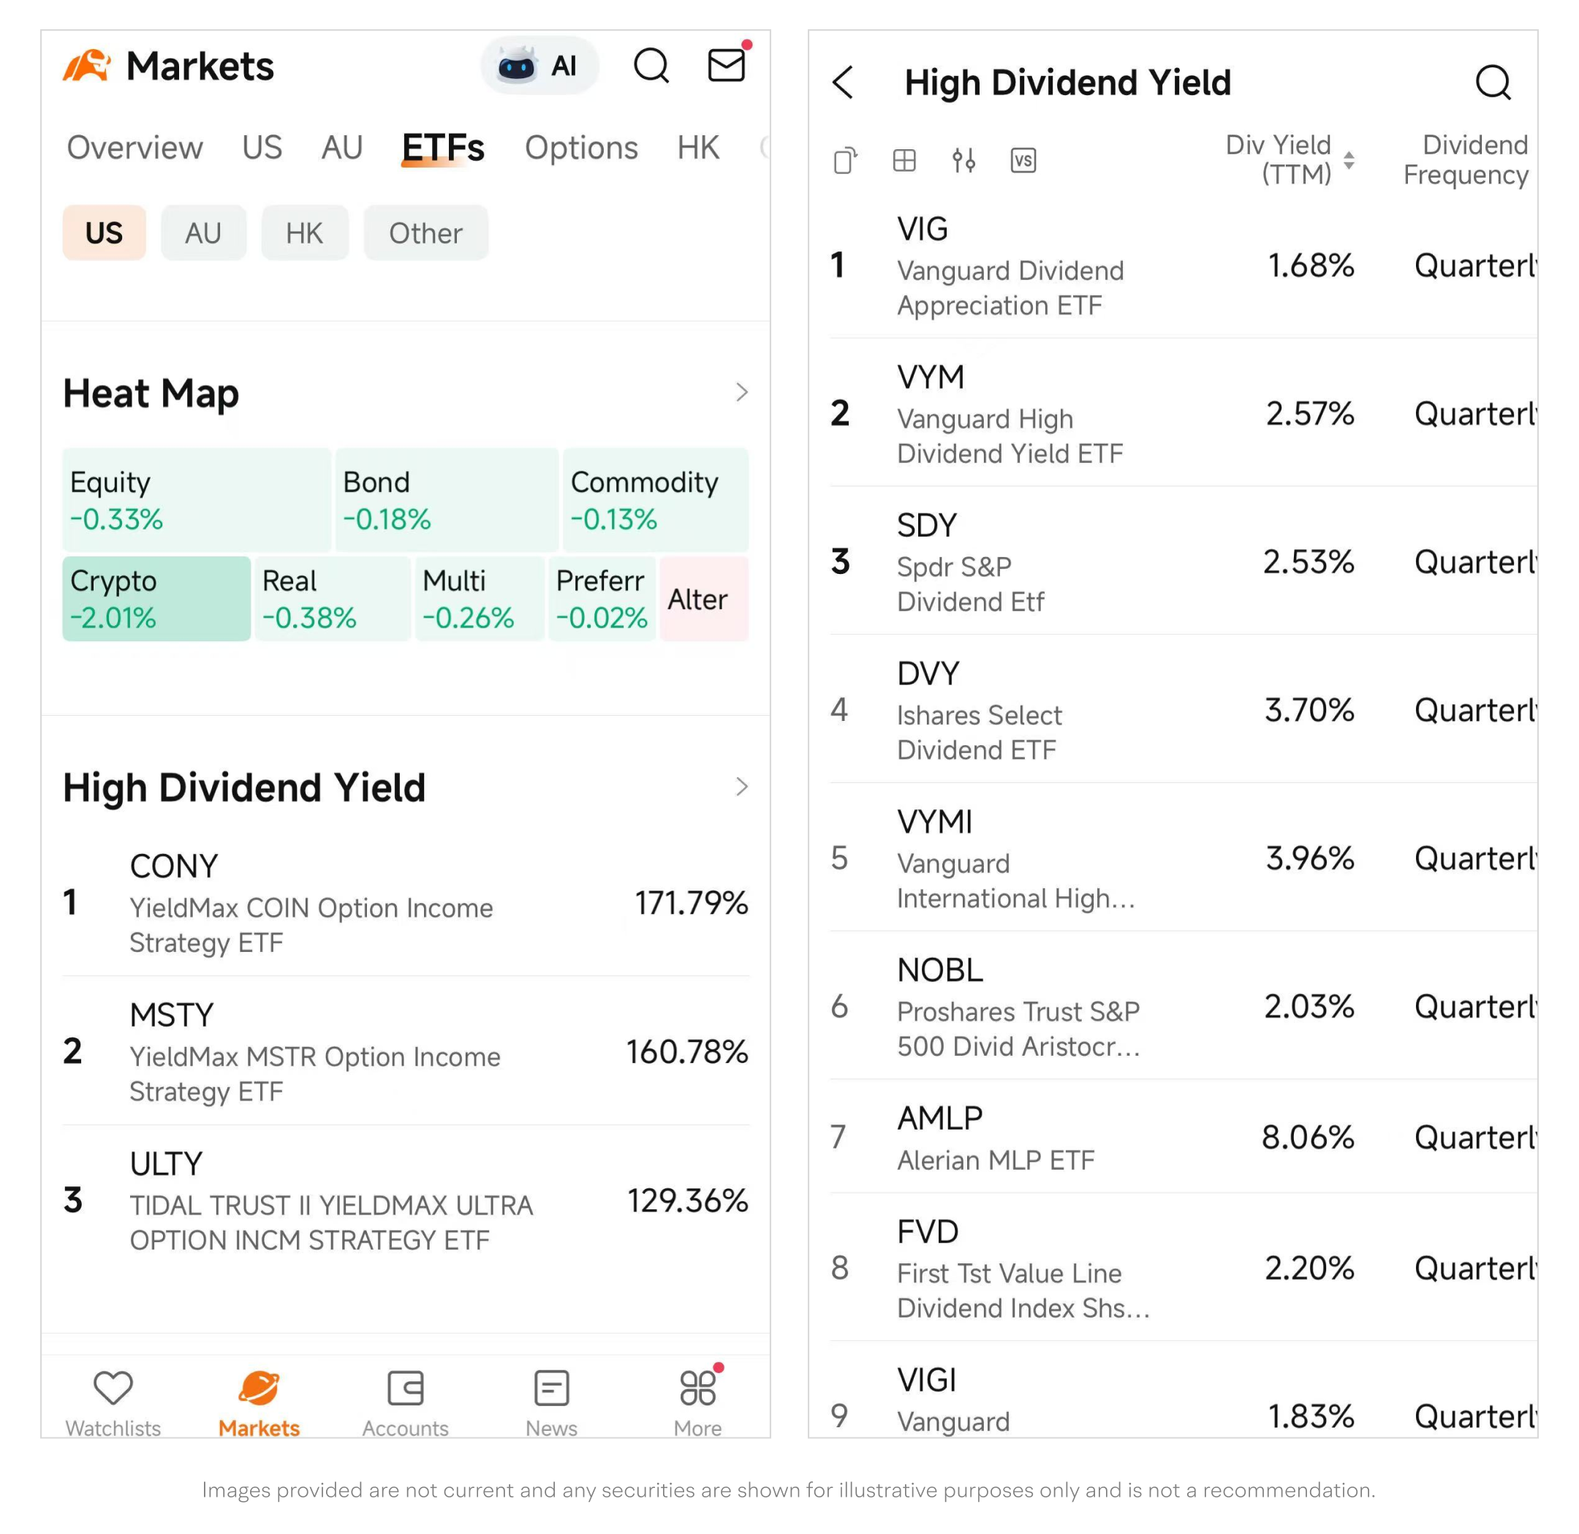Expand High Dividend Yield section chevron
This screenshot has width=1579, height=1534.
[742, 787]
